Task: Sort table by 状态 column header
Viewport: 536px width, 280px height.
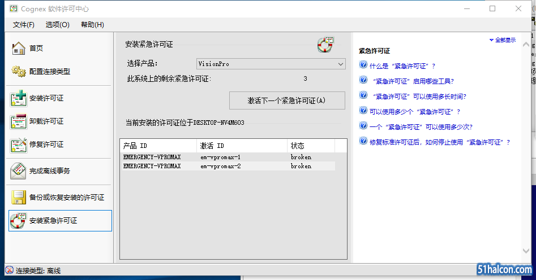Action: 310,146
